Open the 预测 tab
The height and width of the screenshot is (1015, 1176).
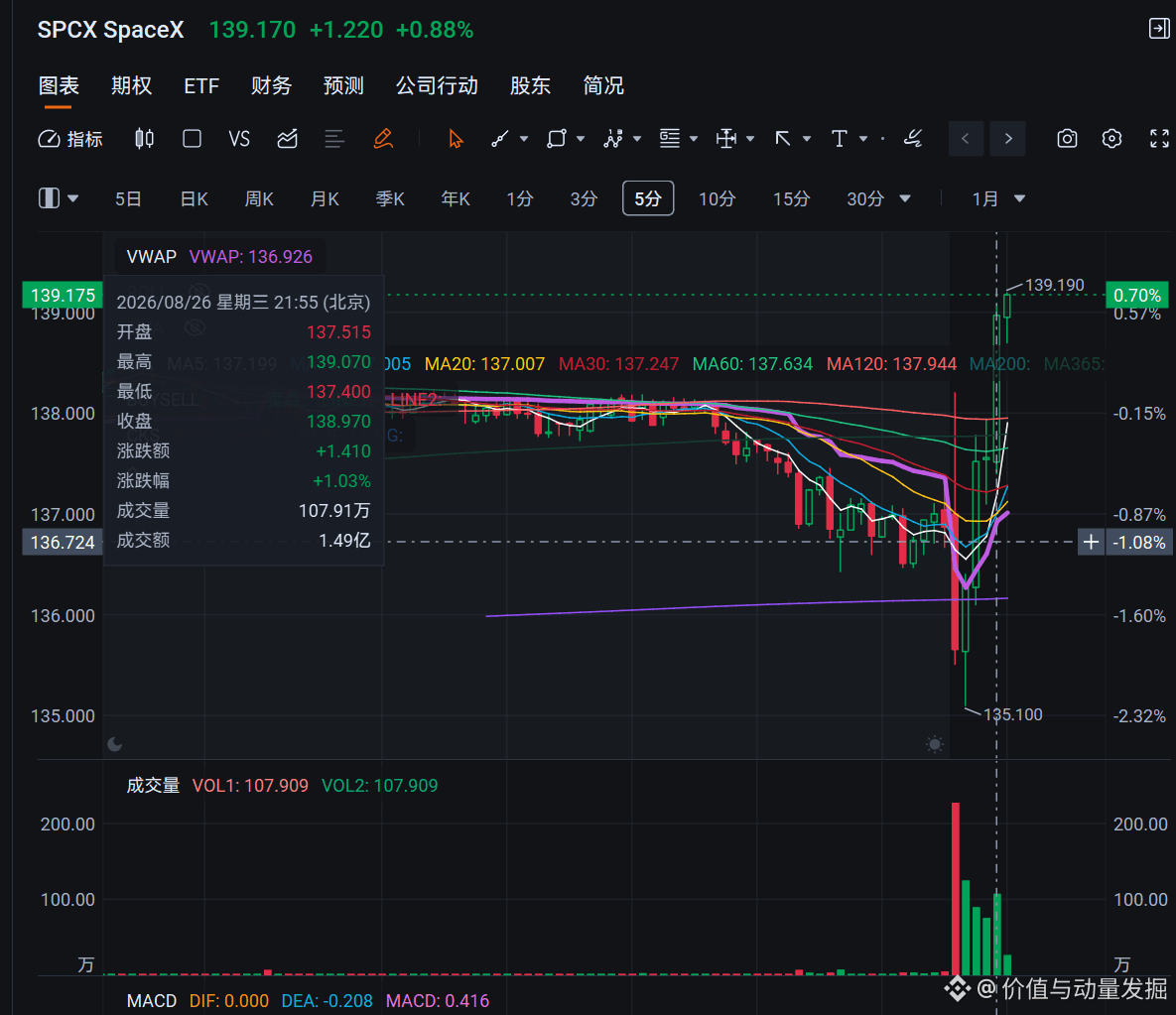click(343, 85)
